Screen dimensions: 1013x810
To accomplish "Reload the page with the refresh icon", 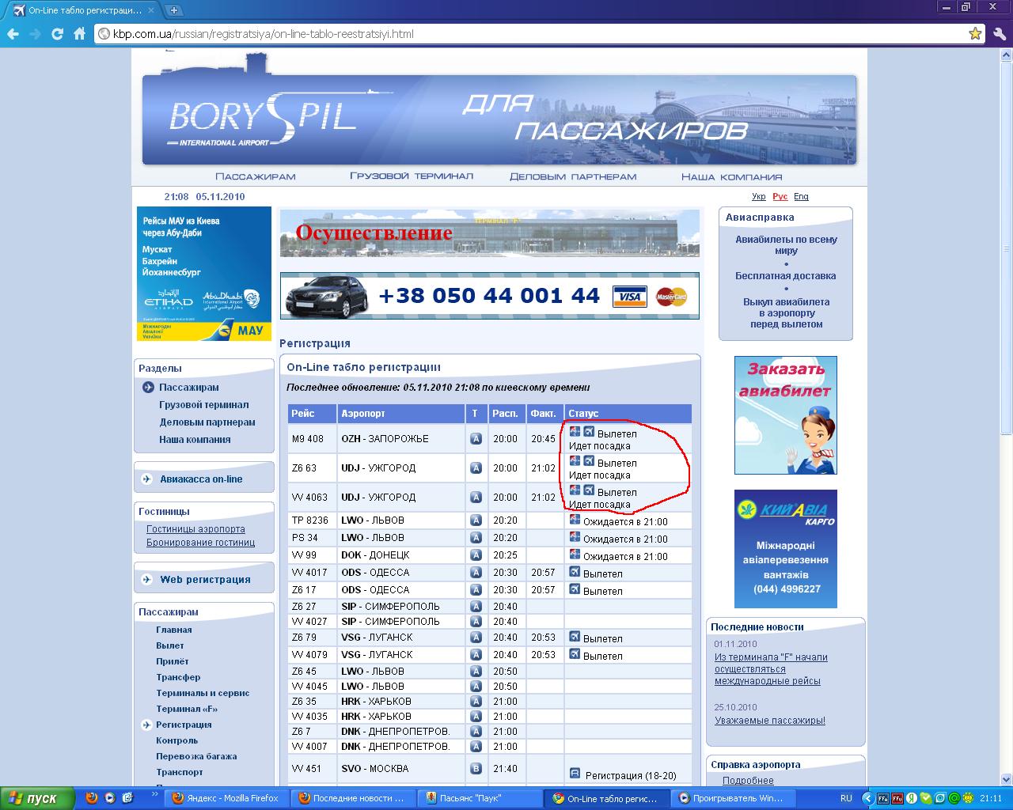I will (x=57, y=34).
